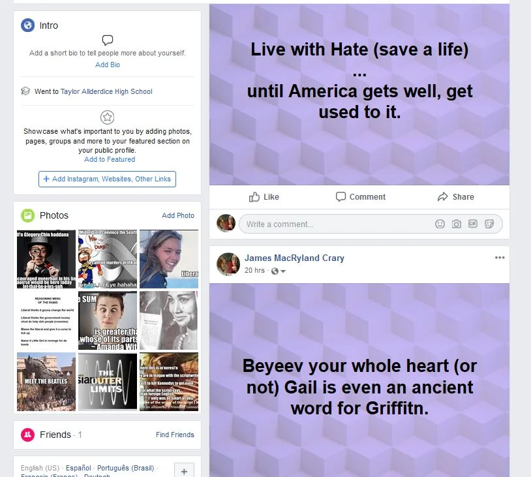Click the plus language button

(x=184, y=471)
